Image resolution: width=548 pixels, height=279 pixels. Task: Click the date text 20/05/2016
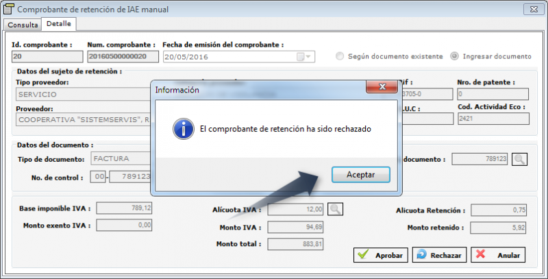[x=186, y=57]
